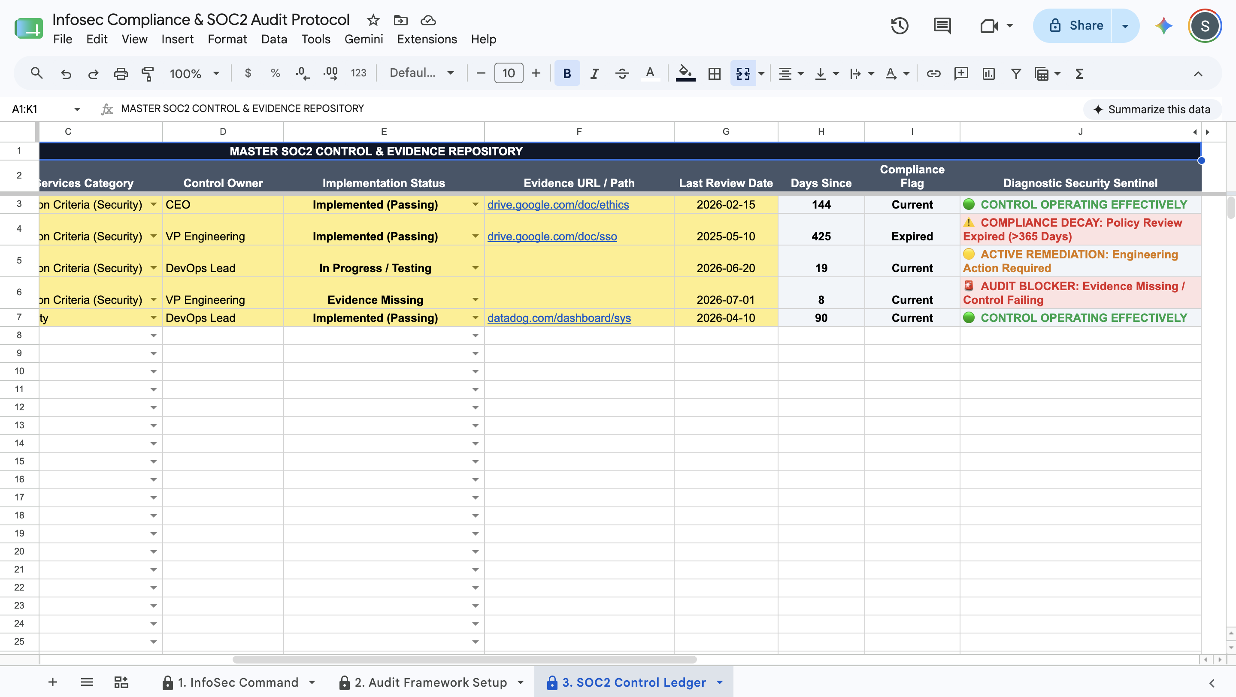Open more number formats 123
Viewport: 1236px width, 697px height.
click(x=358, y=73)
